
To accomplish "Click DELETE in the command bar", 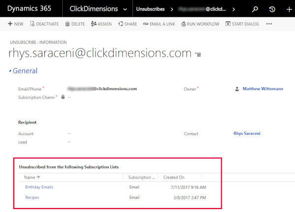I will (75, 24).
